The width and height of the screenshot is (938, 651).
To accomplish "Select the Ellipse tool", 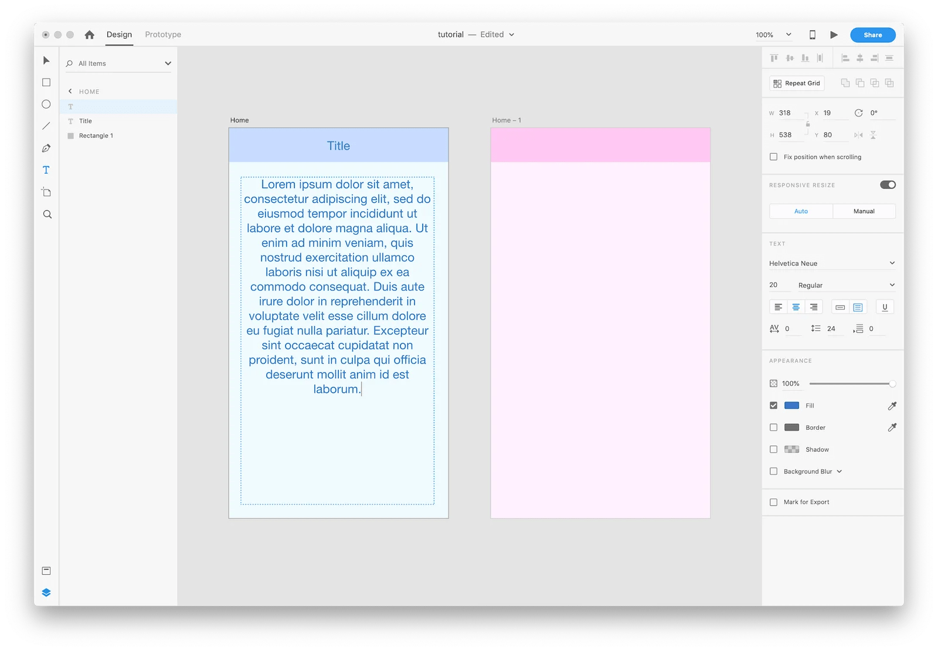I will [46, 104].
